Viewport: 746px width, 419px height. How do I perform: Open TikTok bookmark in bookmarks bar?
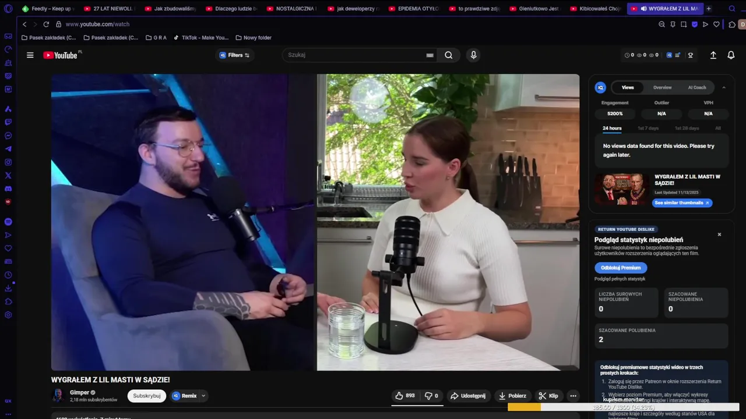point(201,38)
